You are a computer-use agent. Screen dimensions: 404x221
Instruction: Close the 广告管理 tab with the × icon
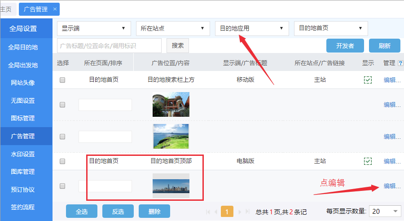pyautogui.click(x=55, y=9)
